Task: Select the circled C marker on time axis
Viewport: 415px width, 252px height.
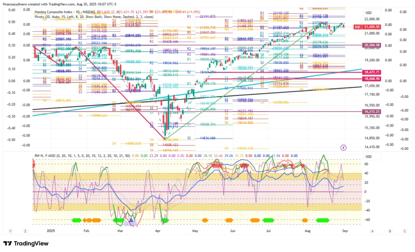Action: tap(405, 231)
